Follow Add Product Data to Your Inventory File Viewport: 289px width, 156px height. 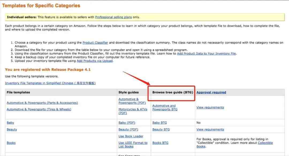[x=206, y=54]
